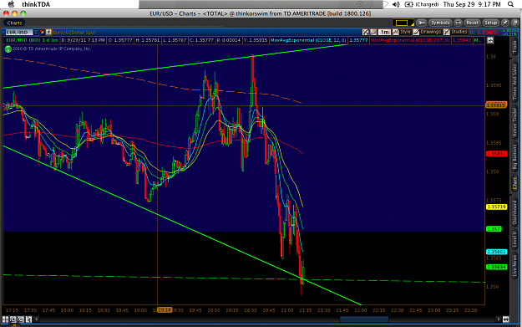Click the green 1.357 price label
This screenshot has width=522, height=327.
click(x=494, y=229)
